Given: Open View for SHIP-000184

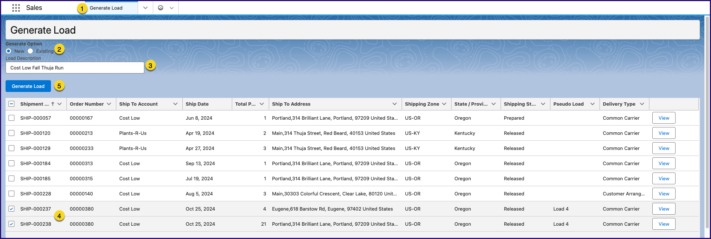Looking at the screenshot, I should tap(664, 164).
